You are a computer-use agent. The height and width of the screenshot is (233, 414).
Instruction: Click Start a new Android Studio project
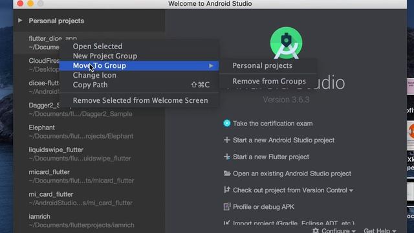(x=283, y=140)
